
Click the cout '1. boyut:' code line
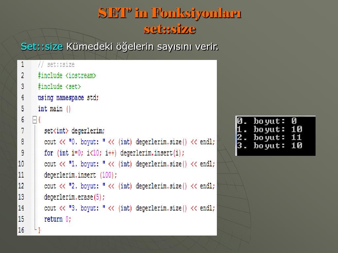129,164
